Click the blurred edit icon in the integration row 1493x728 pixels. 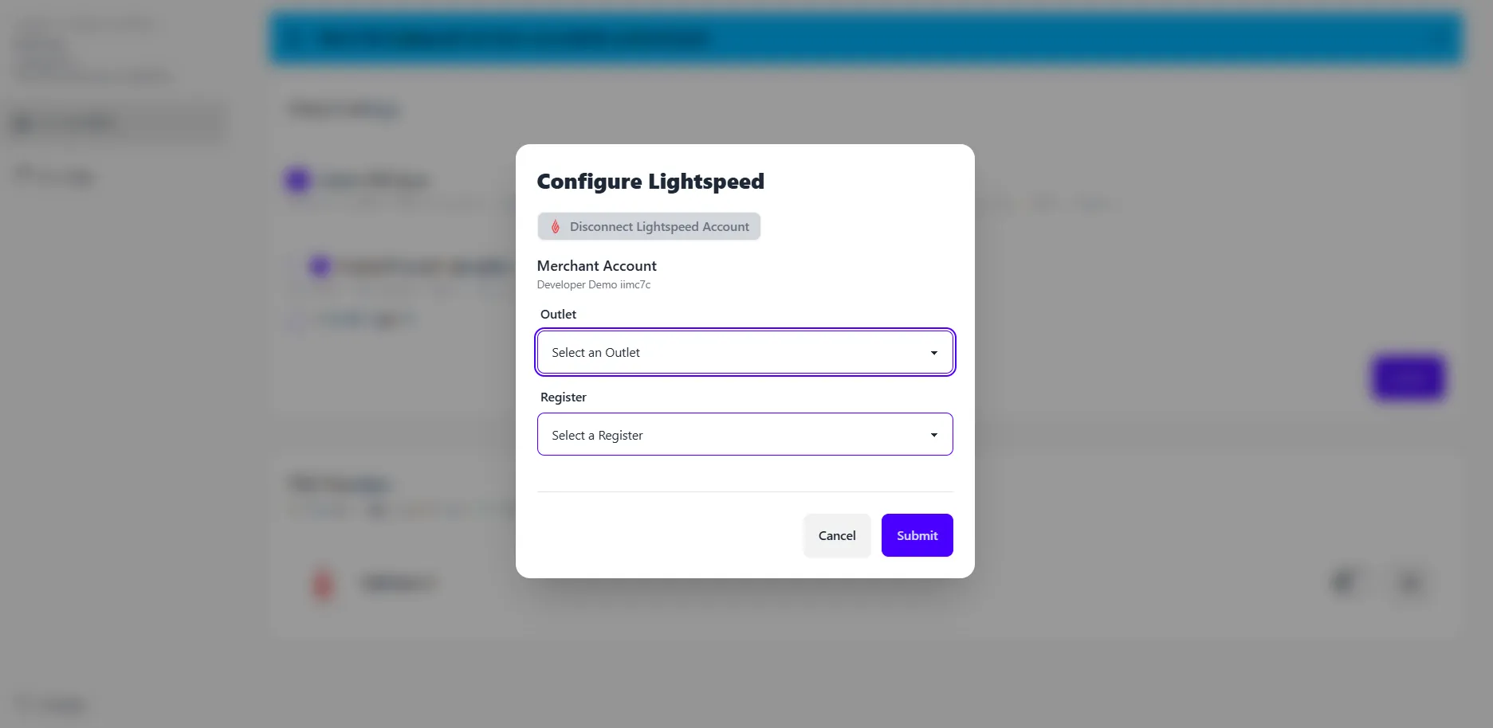[1344, 581]
